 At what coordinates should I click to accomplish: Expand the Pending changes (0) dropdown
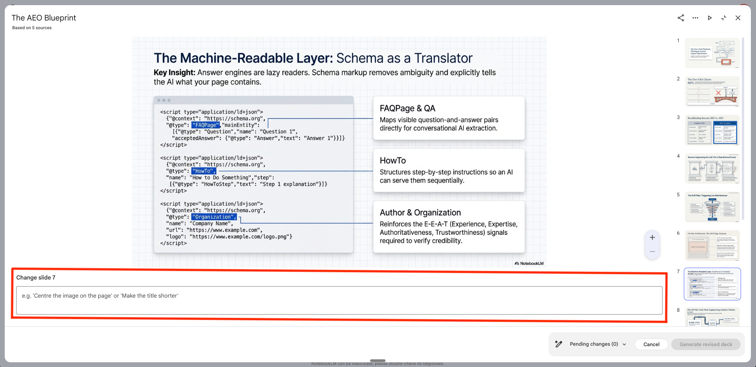click(x=598, y=344)
